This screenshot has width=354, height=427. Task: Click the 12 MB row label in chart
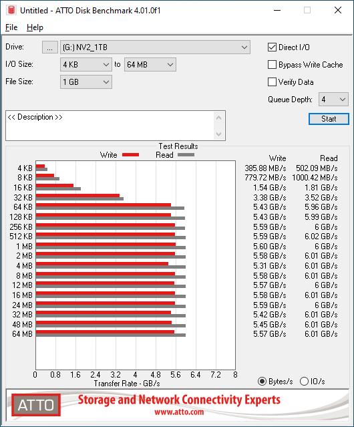22,285
